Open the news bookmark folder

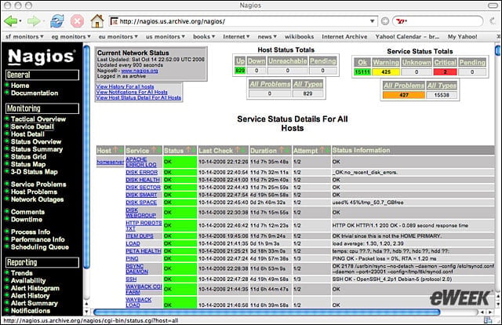click(267, 37)
